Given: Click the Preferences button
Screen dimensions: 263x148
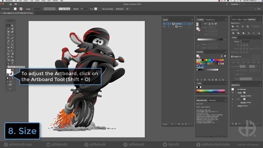Looking at the screenshot, I should (x=120, y=9).
